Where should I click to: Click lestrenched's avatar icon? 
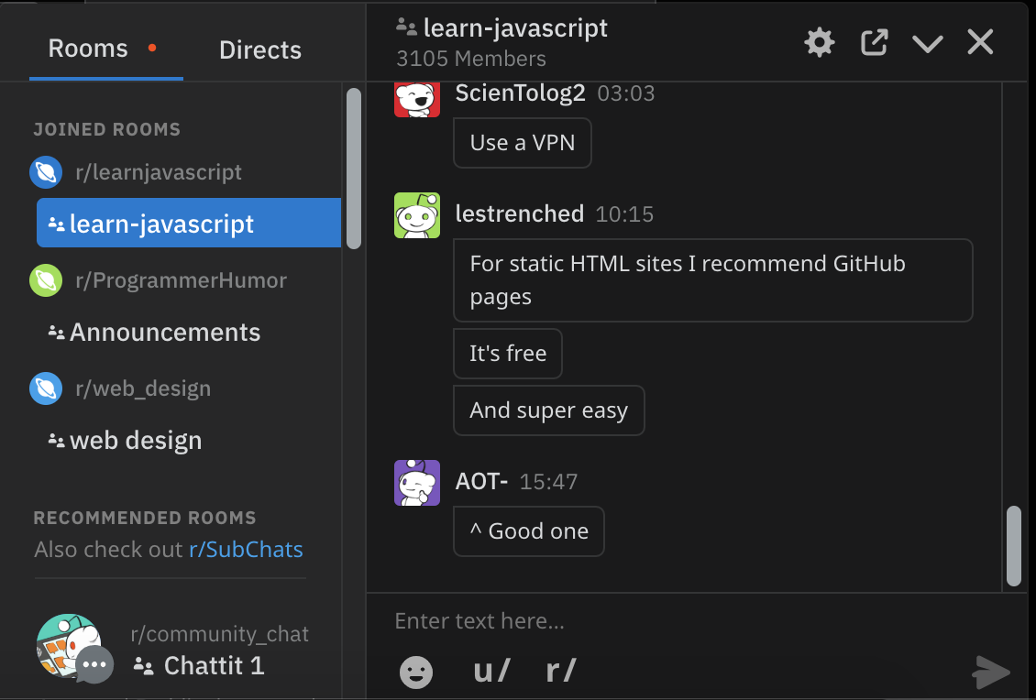416,215
